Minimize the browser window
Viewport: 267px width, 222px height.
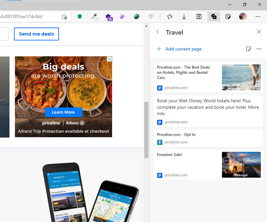[x=230, y=5]
